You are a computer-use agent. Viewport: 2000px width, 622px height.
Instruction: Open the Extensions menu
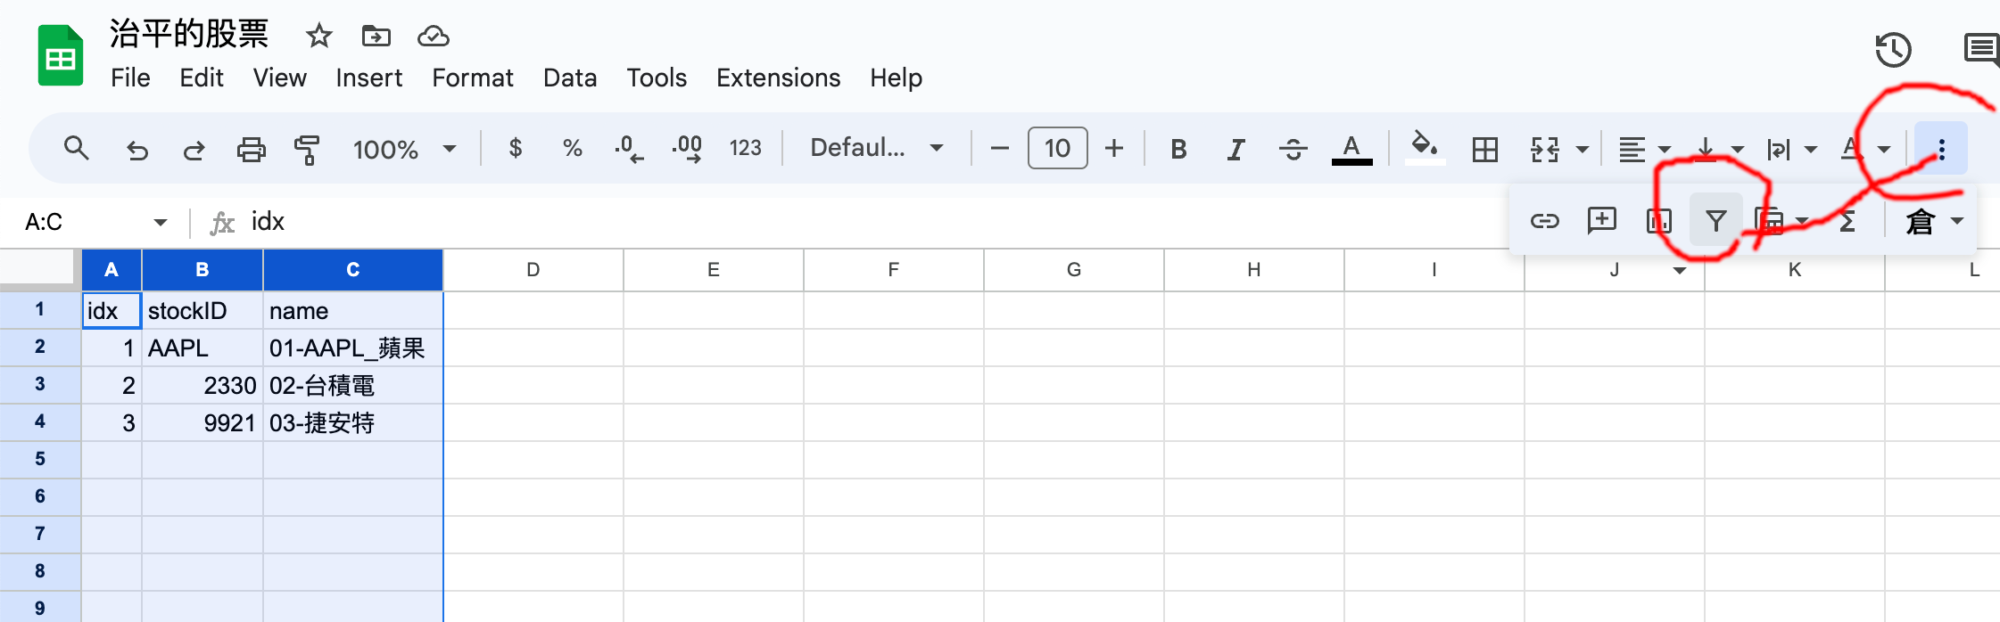pos(778,78)
